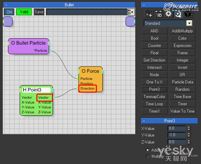Click the Timer1 button
This screenshot has width=201, height=164.
[x=154, y=111]
